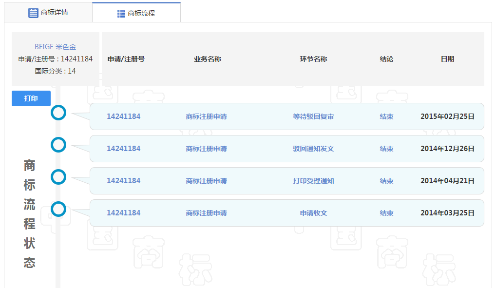Screen dimensions: 496x288
Task: Select timeline circle for 申请收文 row
Action: (x=58, y=209)
